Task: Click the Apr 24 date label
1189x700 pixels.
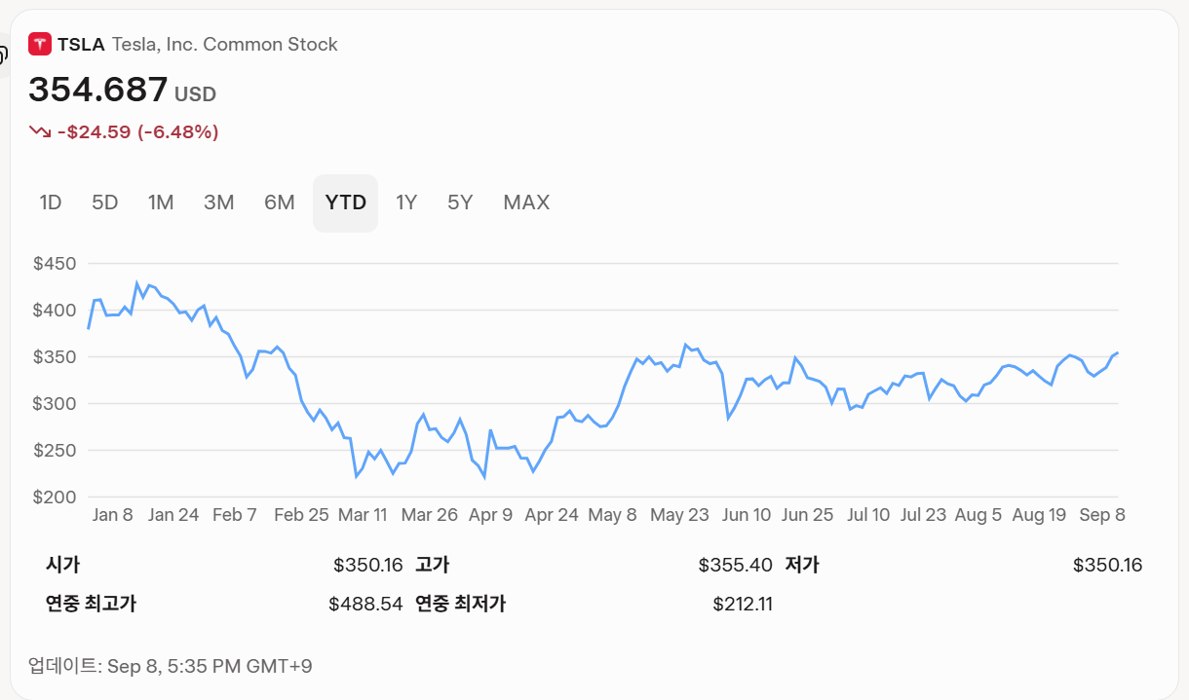Action: coord(552,515)
